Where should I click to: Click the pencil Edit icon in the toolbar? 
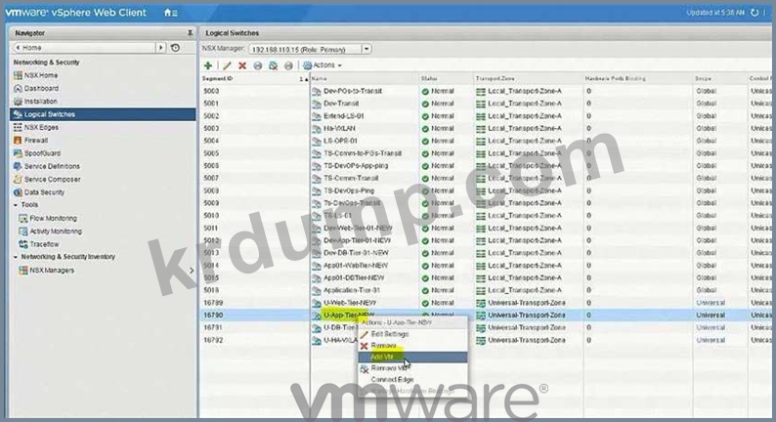[x=227, y=65]
